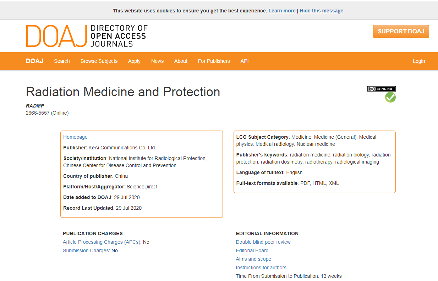
Task: Open the Search menu item
Action: pos(62,61)
